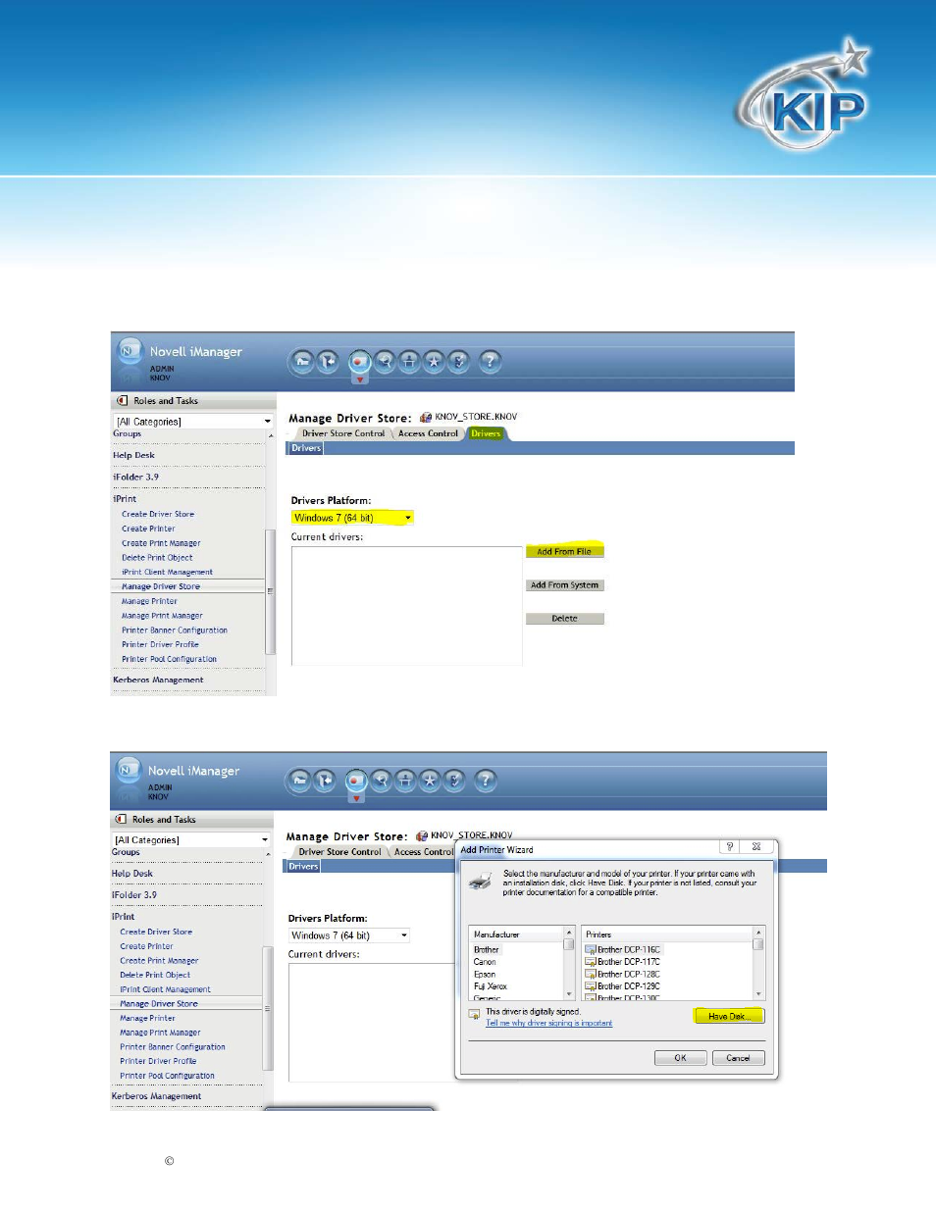Screen dimensions: 936x1211
Task: Click View Objects magnifier icon, first screenshot
Action: [x=386, y=362]
